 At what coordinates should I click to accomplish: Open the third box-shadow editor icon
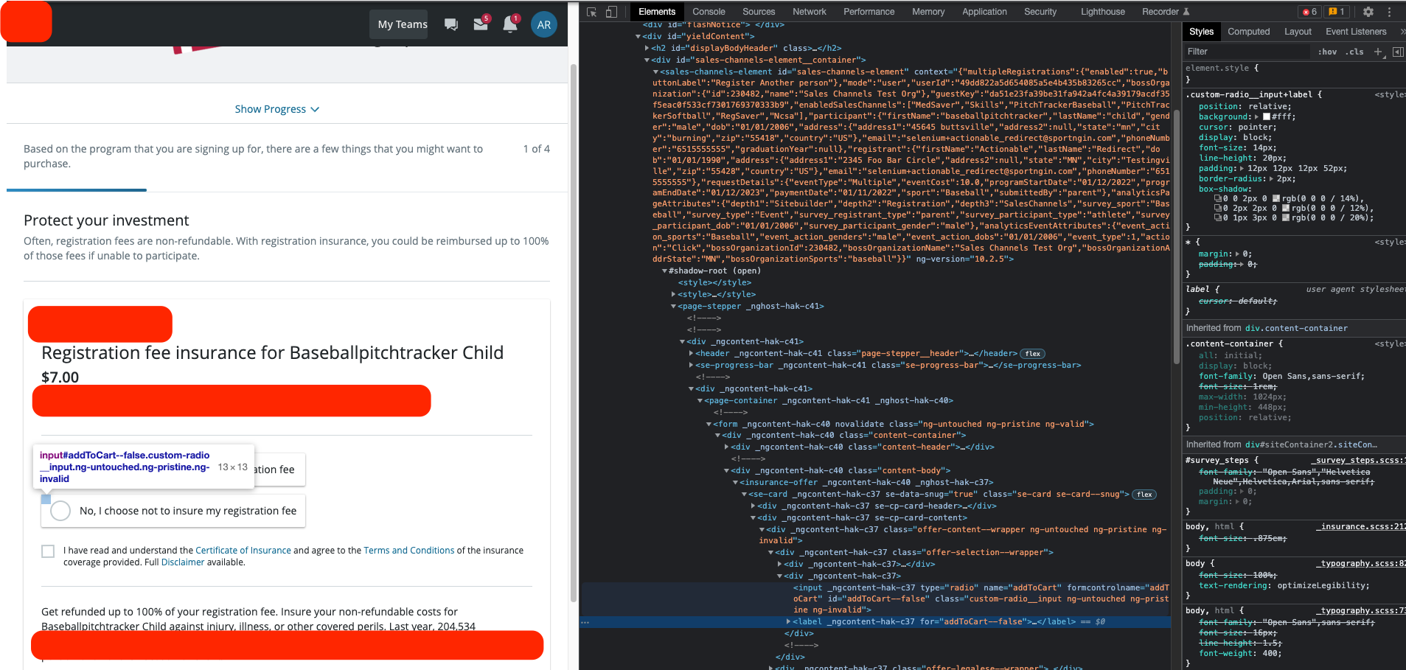click(x=1218, y=218)
